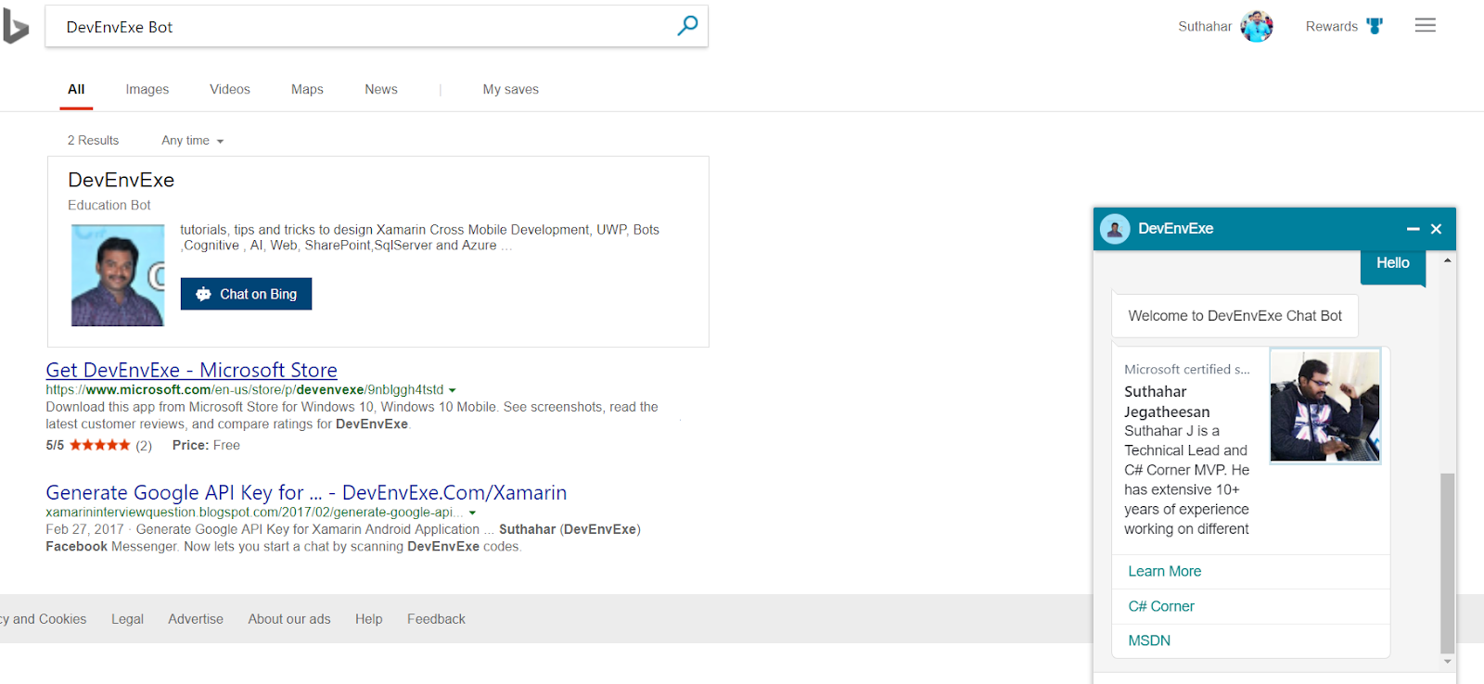Click the Suthahar Jegatheesan card photo
1484x684 pixels.
coord(1325,405)
